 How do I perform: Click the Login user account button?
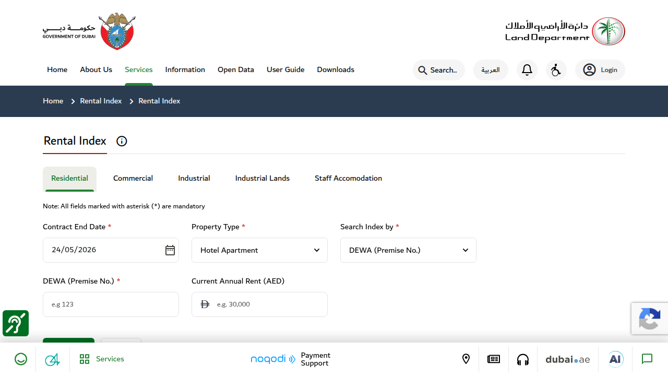(600, 70)
